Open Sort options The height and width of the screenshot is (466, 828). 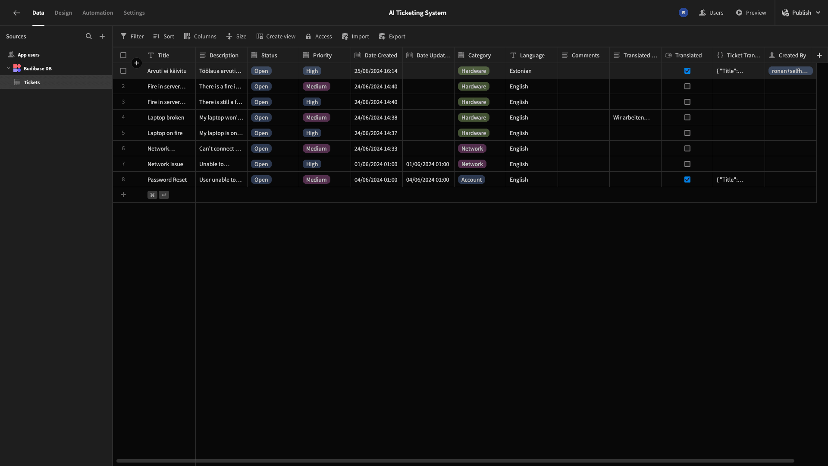(163, 37)
